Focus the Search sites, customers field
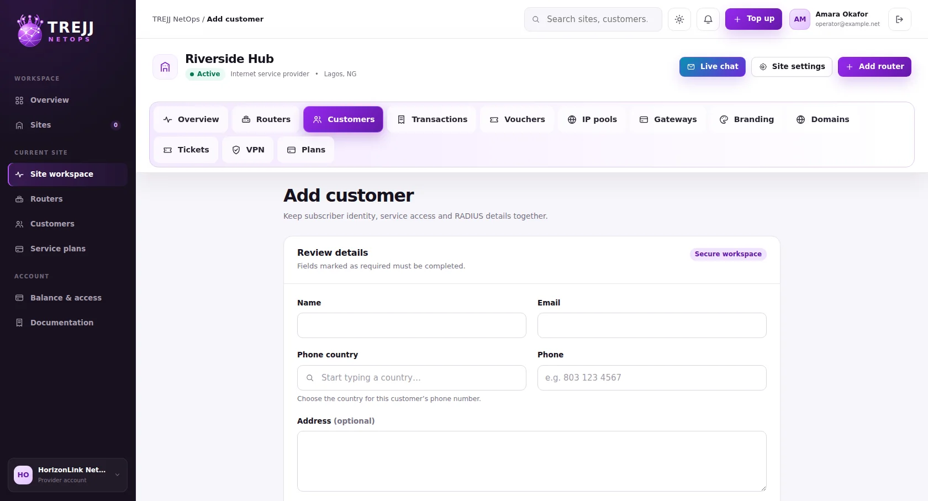This screenshot has height=501, width=928. 593,19
